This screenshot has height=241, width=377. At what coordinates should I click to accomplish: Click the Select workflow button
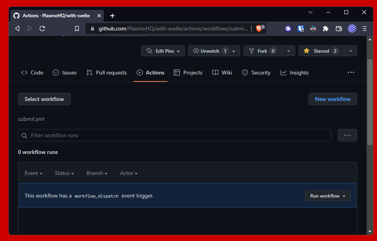coord(44,99)
